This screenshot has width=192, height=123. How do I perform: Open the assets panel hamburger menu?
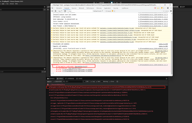click(x=45, y=69)
